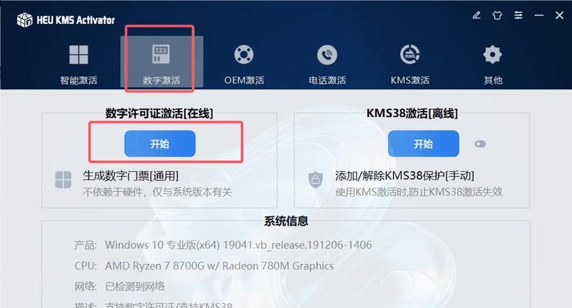Start 数字许可证激活 with the 开始 button
The image size is (572, 308).
[x=160, y=144]
